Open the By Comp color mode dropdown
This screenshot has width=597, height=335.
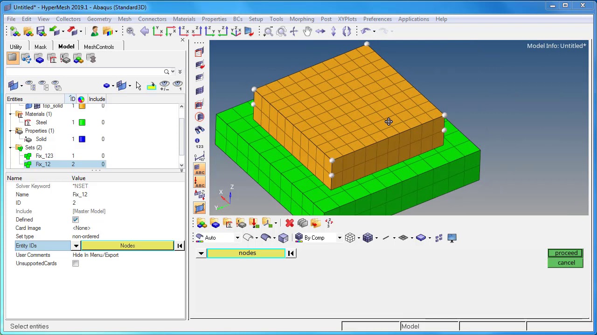tap(340, 238)
